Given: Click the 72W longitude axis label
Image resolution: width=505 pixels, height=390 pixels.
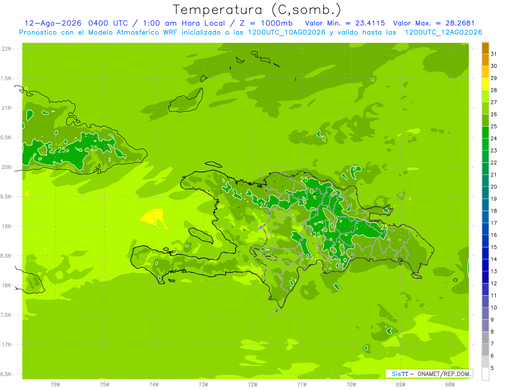Looking at the screenshot, I should click(x=252, y=384).
